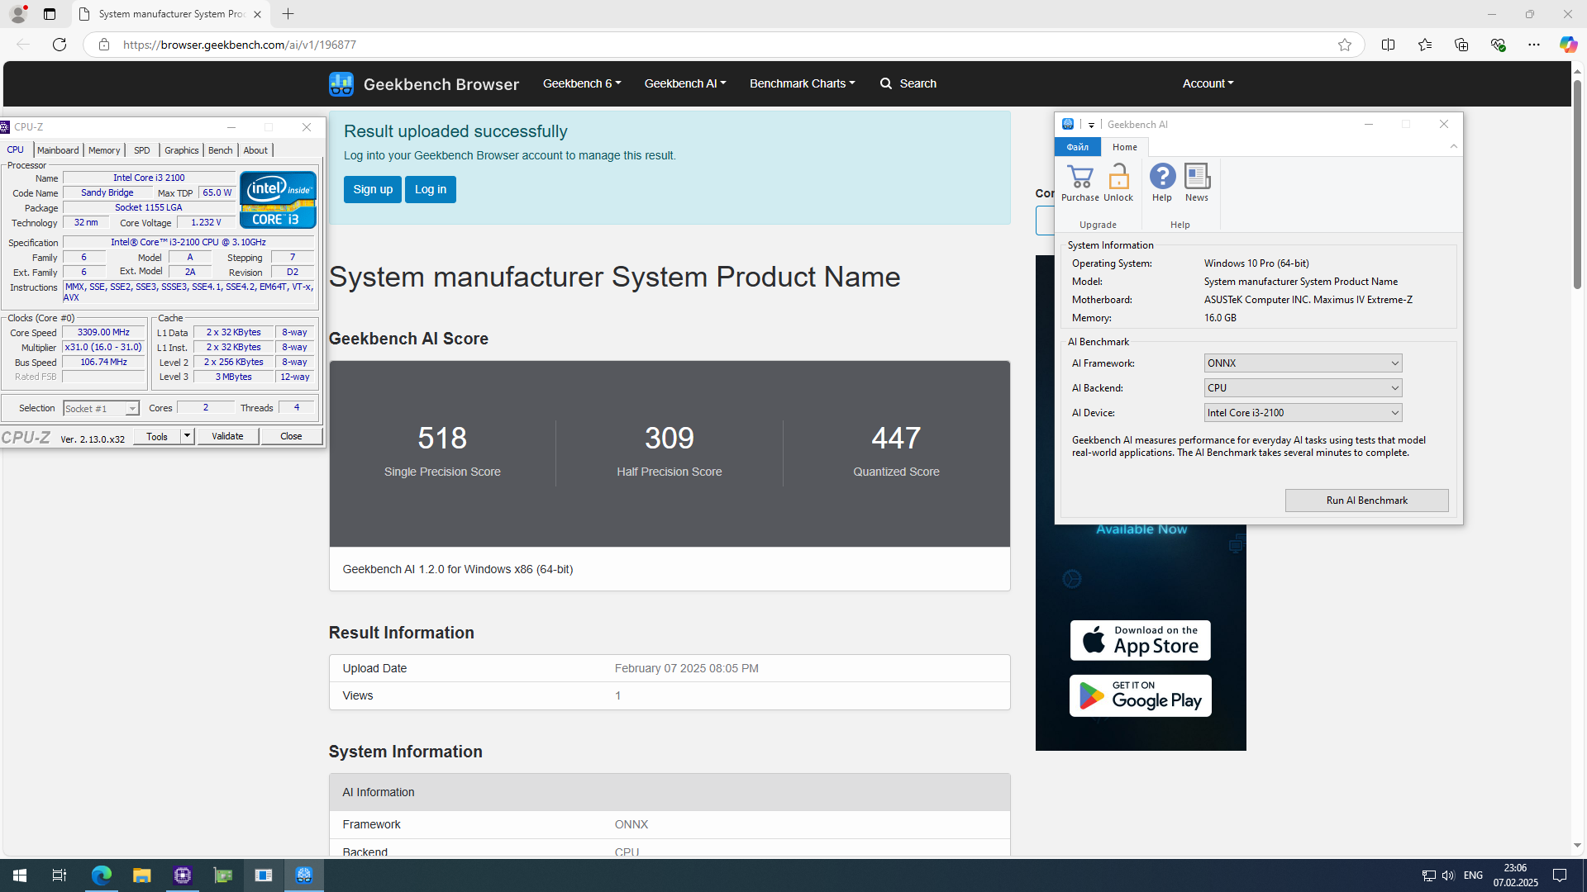Open Geekbench AI navbar dropdown
The height and width of the screenshot is (892, 1587).
pyautogui.click(x=685, y=83)
